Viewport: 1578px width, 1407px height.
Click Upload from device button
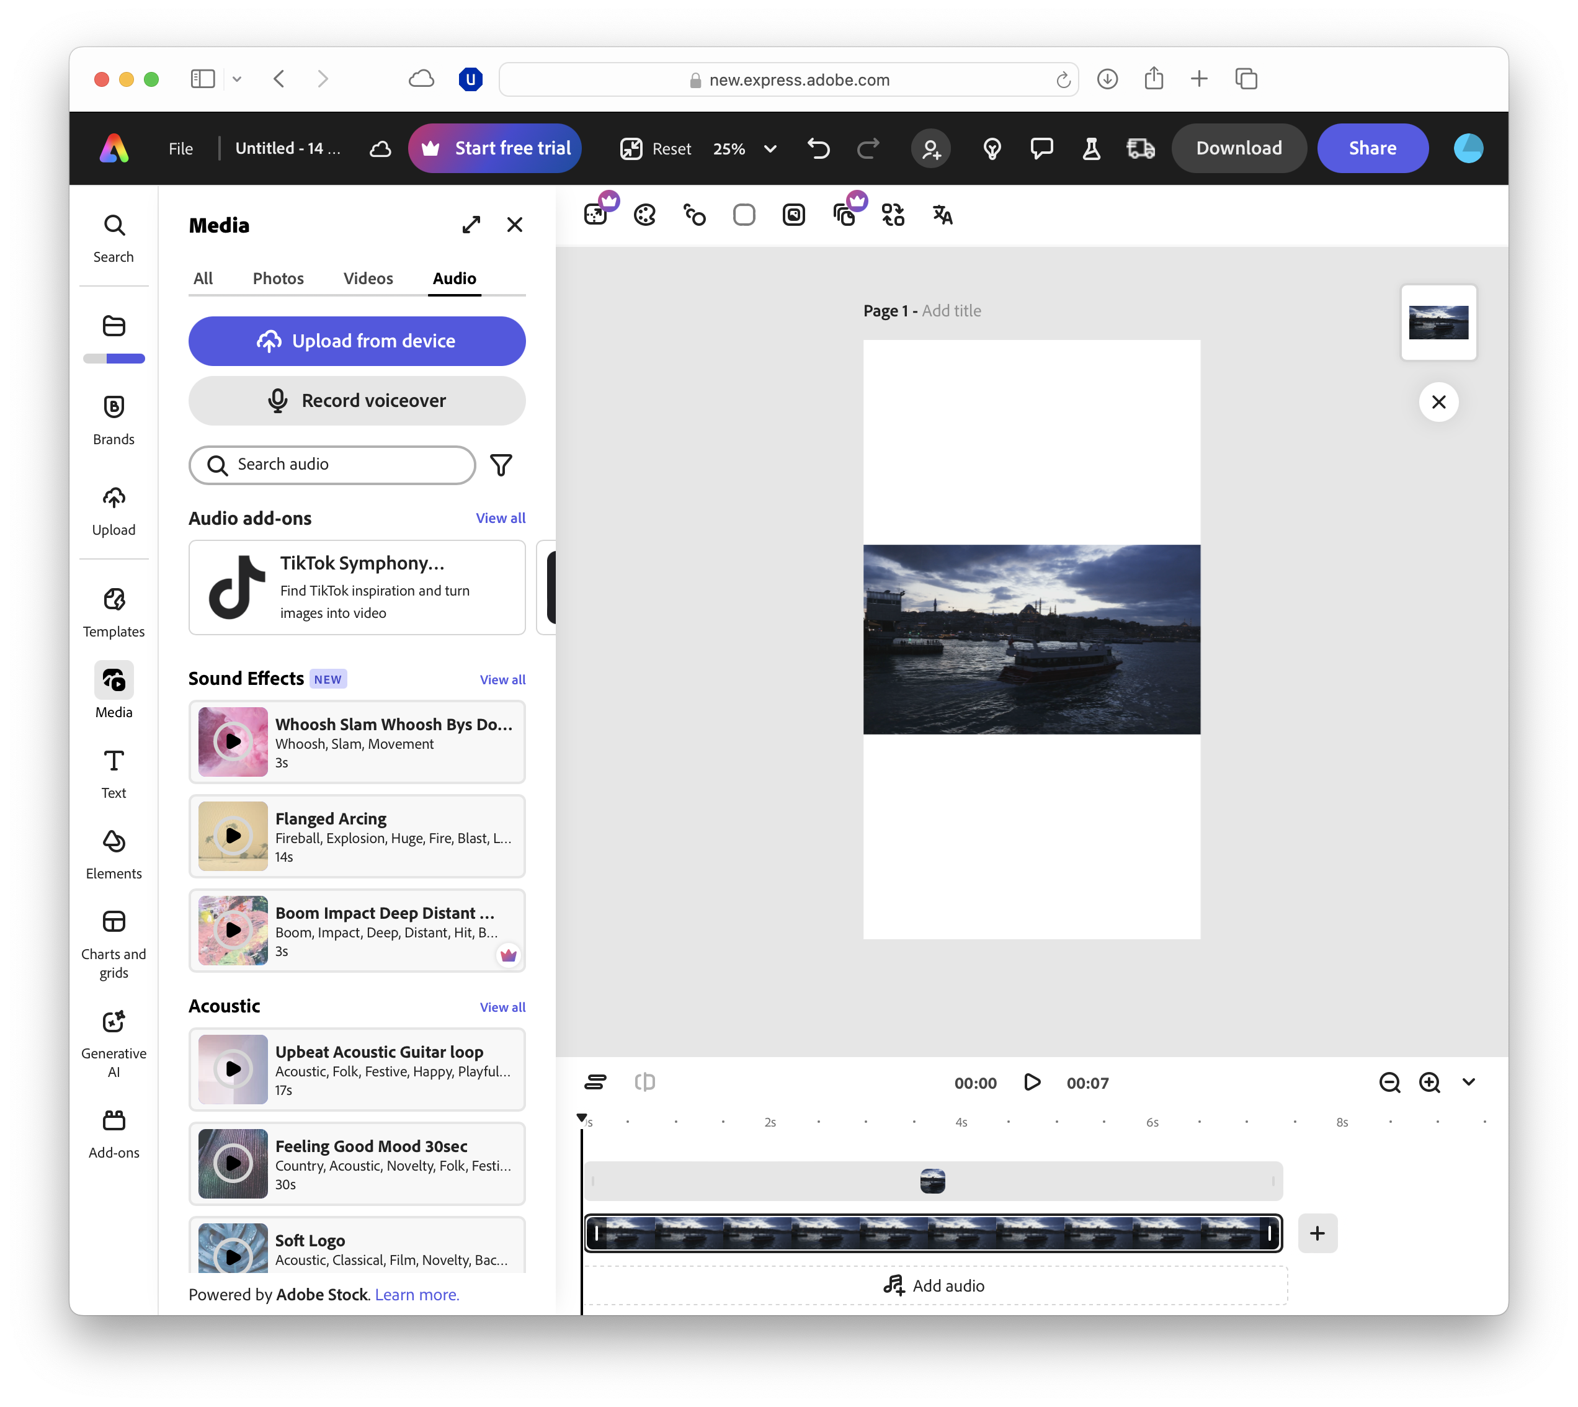(357, 341)
